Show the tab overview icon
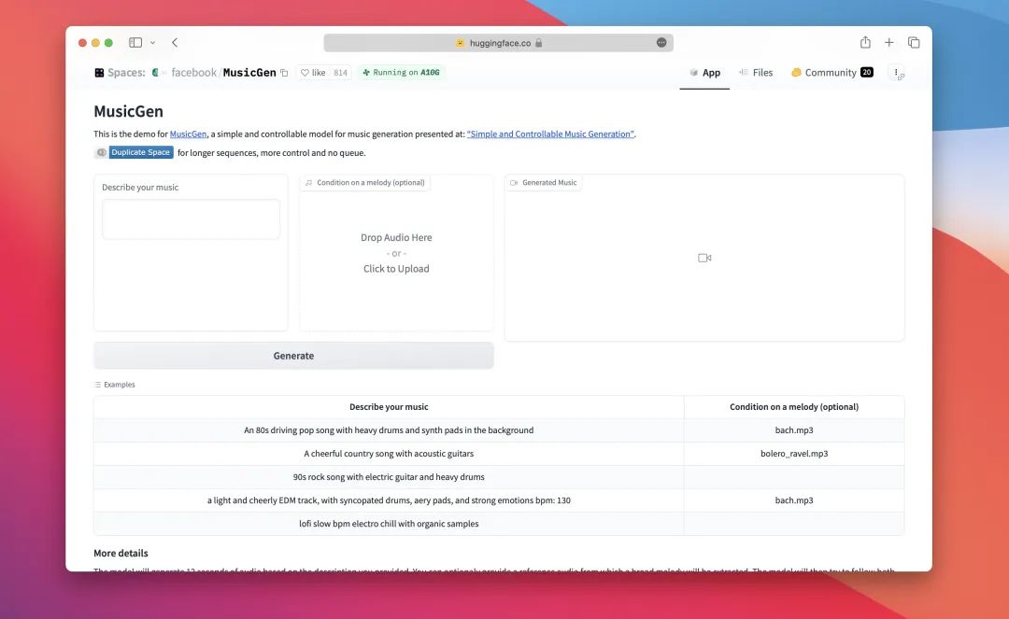 (913, 42)
